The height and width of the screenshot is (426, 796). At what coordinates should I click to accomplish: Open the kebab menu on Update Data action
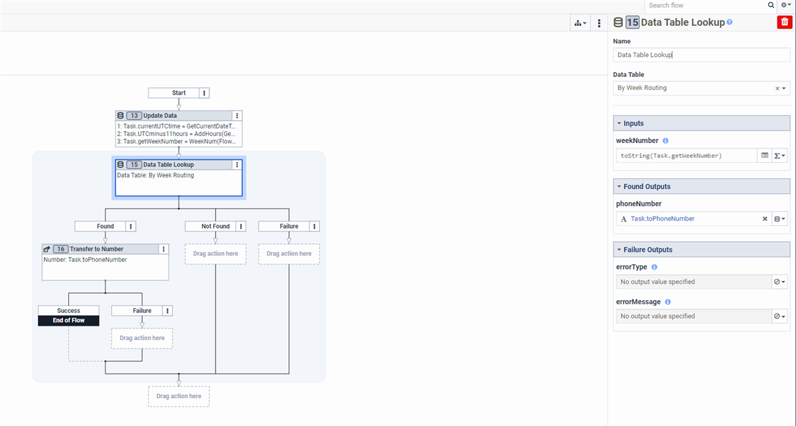point(237,115)
